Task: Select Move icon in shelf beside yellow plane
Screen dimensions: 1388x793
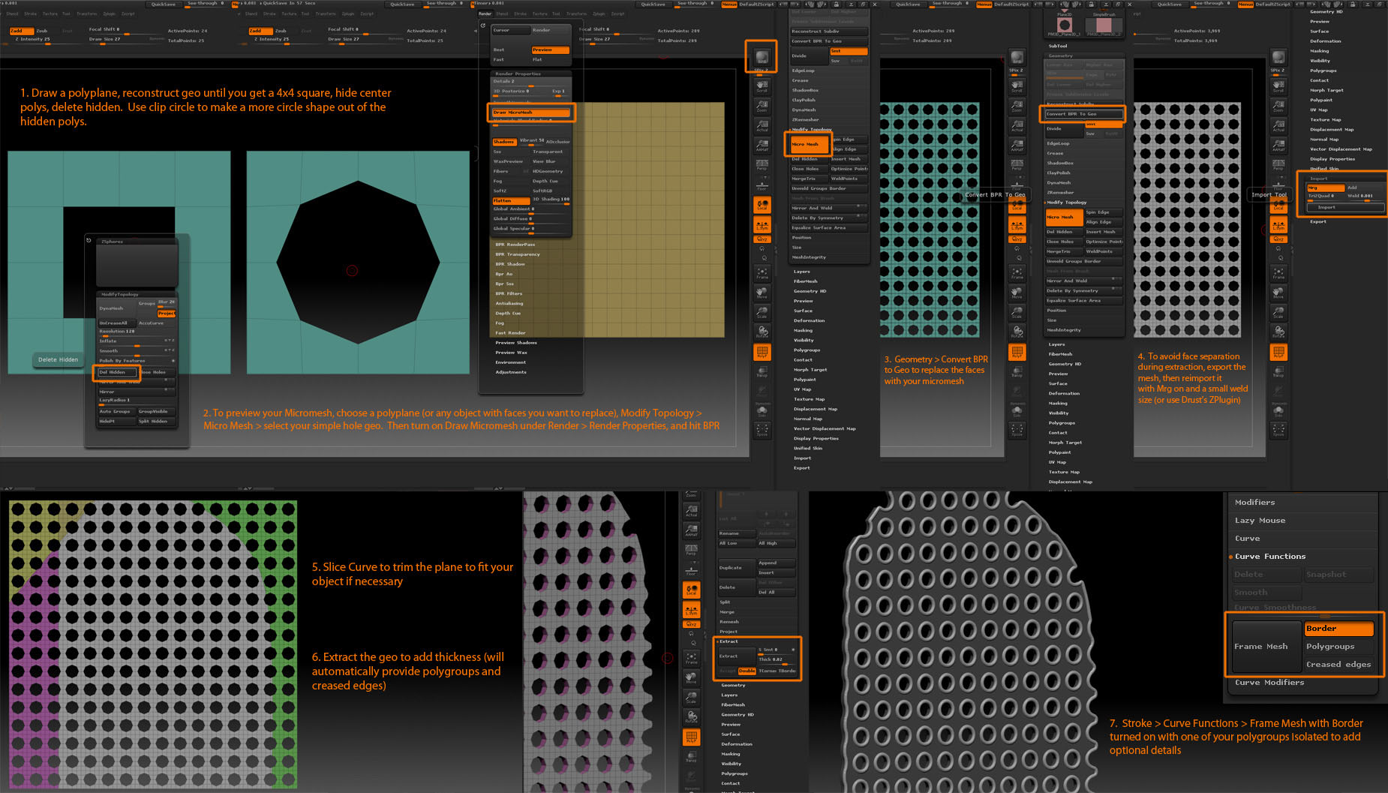Action: 762,293
